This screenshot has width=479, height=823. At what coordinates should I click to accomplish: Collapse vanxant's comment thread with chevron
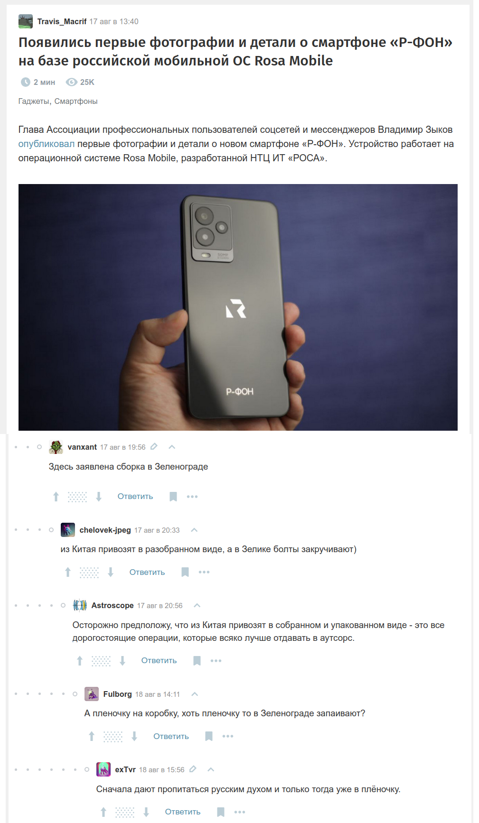(172, 447)
